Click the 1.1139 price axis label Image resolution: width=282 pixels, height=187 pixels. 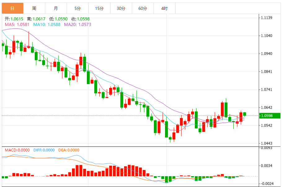click(266, 18)
